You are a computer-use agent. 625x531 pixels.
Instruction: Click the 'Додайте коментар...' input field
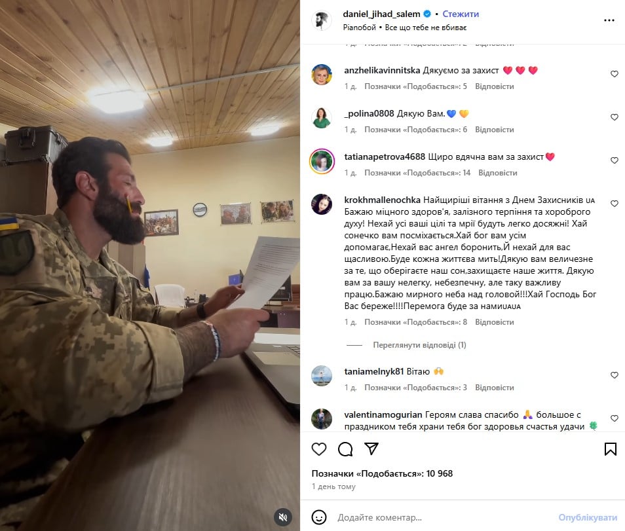pos(442,517)
